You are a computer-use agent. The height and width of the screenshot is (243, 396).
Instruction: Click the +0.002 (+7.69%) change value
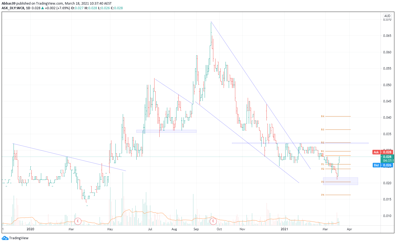pyautogui.click(x=57, y=8)
